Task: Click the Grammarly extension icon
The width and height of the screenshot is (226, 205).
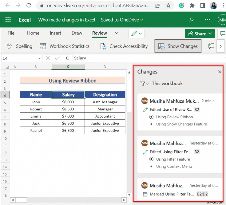Action: pyautogui.click(x=182, y=6)
